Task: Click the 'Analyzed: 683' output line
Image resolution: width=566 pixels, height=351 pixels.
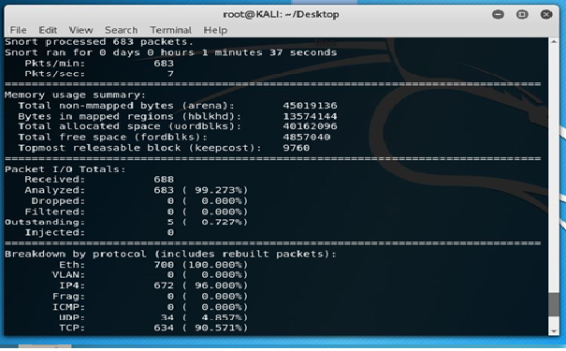Action: (136, 190)
